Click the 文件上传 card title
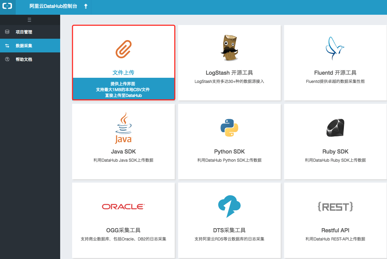The height and width of the screenshot is (259, 387). point(123,73)
